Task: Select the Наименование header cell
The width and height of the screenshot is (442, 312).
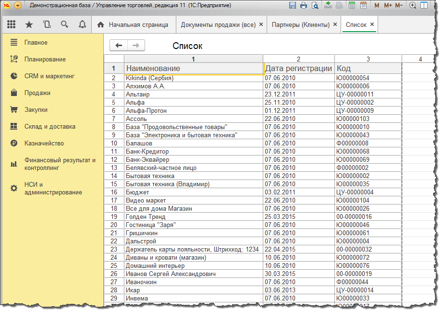Action: (x=193, y=69)
